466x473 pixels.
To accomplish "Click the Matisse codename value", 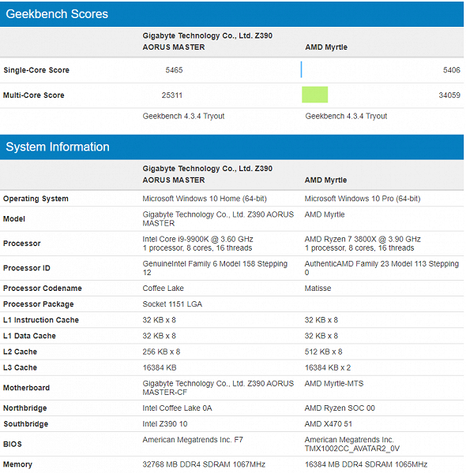I will point(318,288).
